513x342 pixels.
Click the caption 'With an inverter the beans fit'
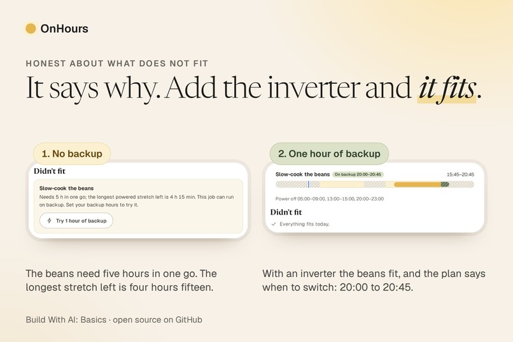374,280
